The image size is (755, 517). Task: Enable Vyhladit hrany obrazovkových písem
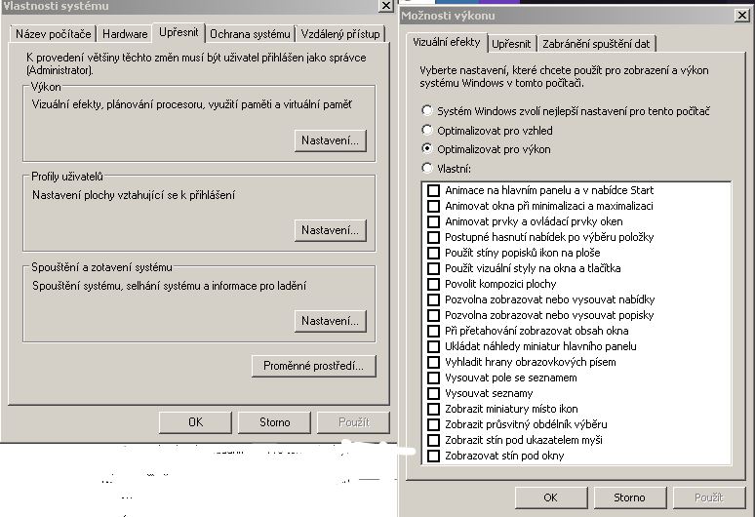(x=434, y=362)
